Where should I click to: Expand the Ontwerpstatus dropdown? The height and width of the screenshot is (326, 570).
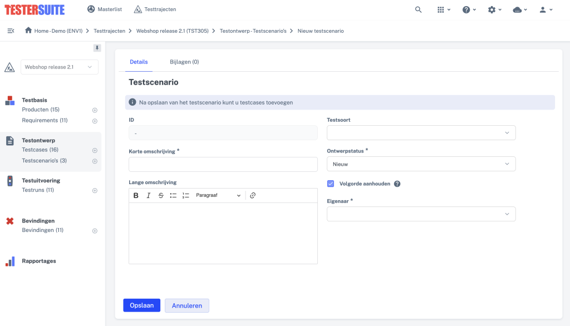point(421,164)
